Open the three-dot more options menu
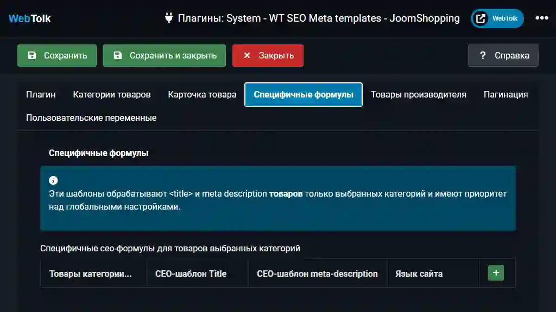556x312 pixels. coord(542,18)
